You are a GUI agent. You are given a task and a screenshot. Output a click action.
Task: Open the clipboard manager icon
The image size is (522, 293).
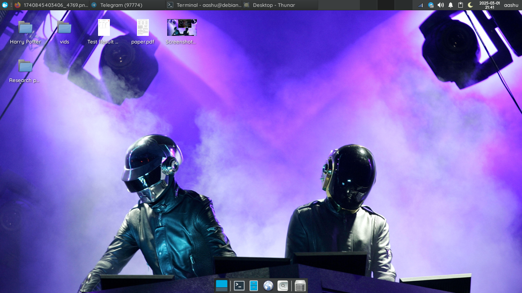(461, 5)
